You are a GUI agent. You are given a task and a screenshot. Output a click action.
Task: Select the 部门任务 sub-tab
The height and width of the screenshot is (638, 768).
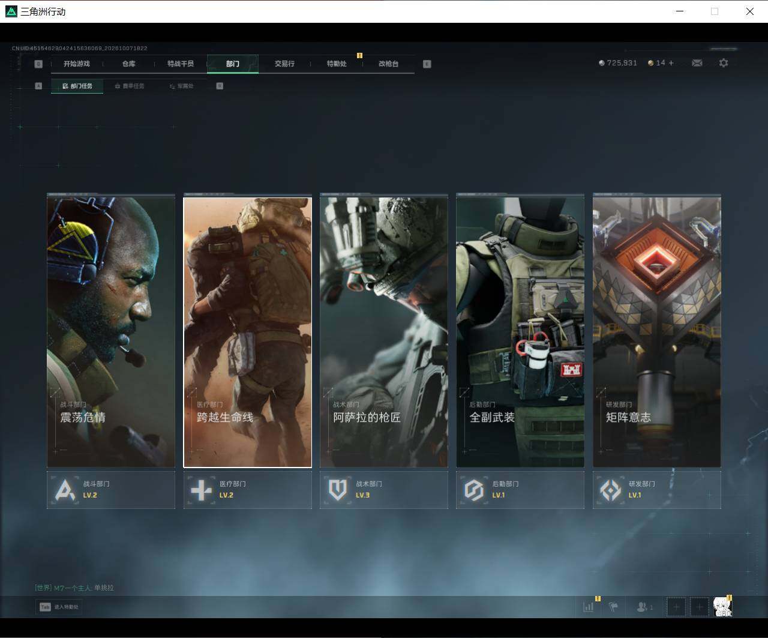coord(77,86)
